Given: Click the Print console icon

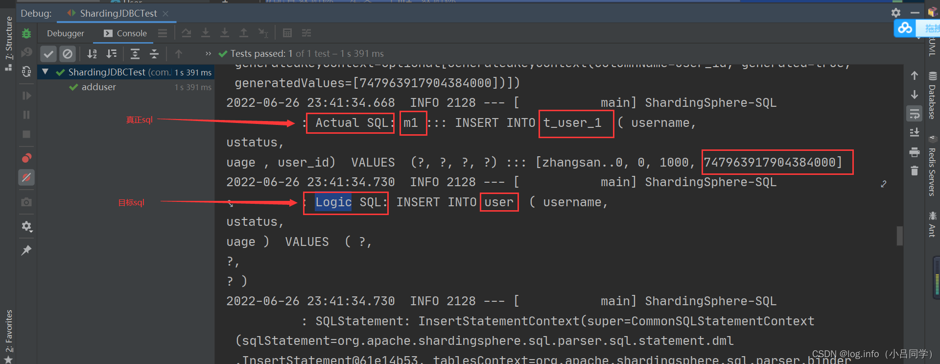Looking at the screenshot, I should [915, 152].
